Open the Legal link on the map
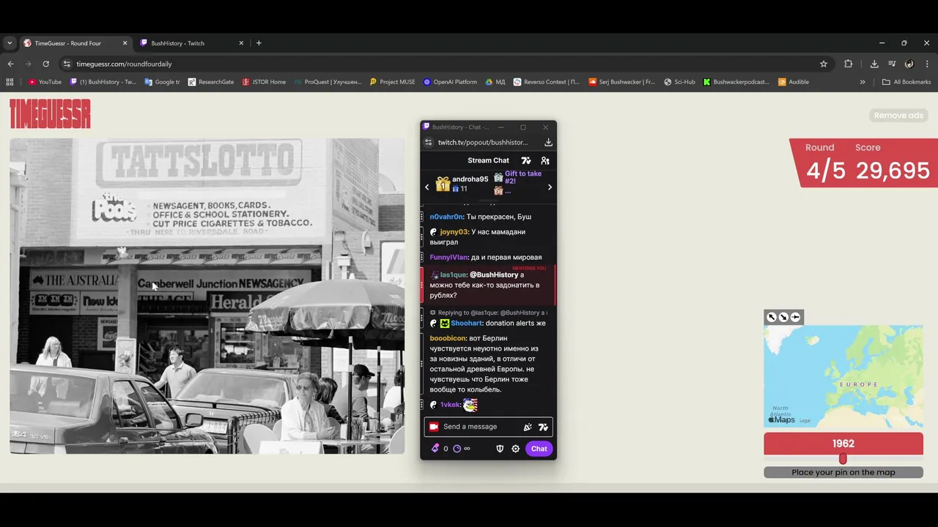This screenshot has height=527, width=938. click(805, 421)
